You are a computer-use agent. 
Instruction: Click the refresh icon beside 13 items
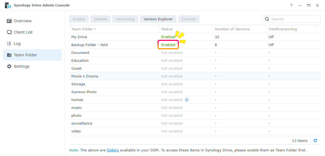(315, 141)
